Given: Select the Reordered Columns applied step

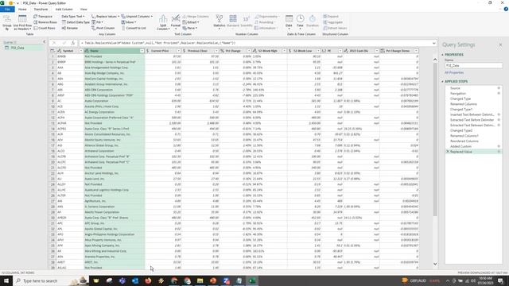Looking at the screenshot, I should [x=464, y=141].
